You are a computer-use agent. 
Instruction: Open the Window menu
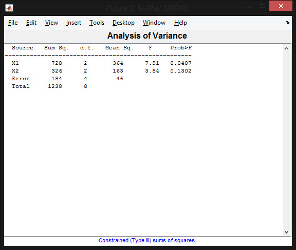pos(154,23)
